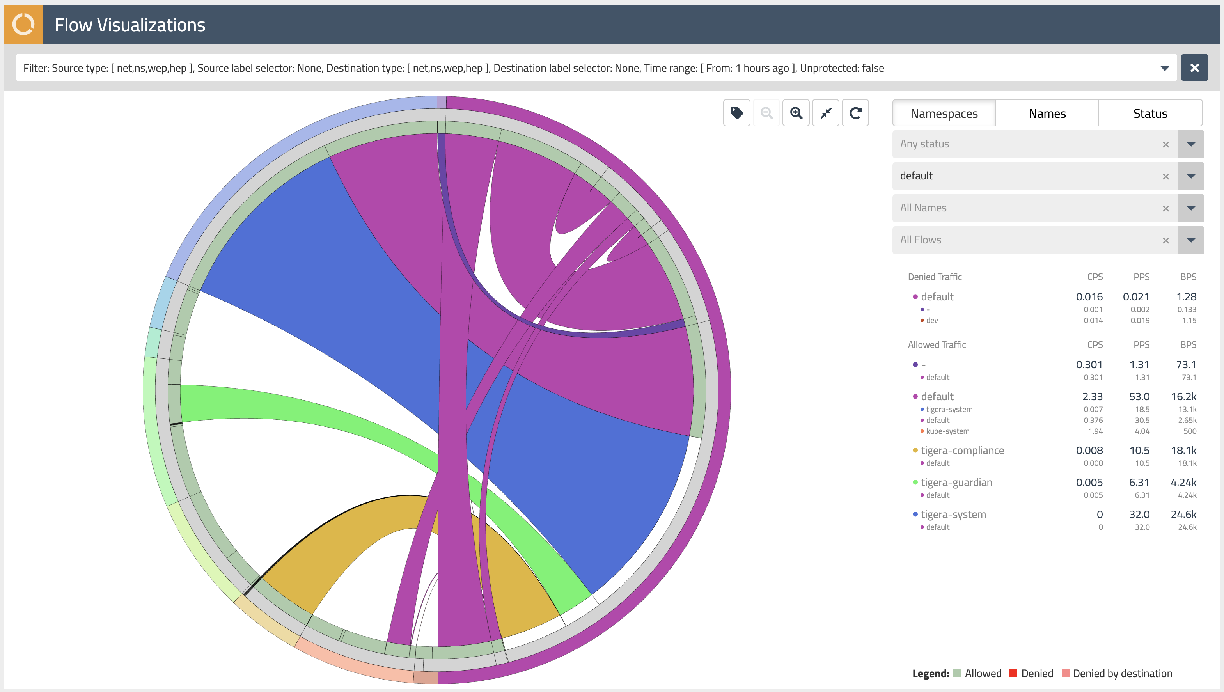Open the 'All Names' dropdown arrow
This screenshot has height=692, width=1224.
click(x=1191, y=208)
